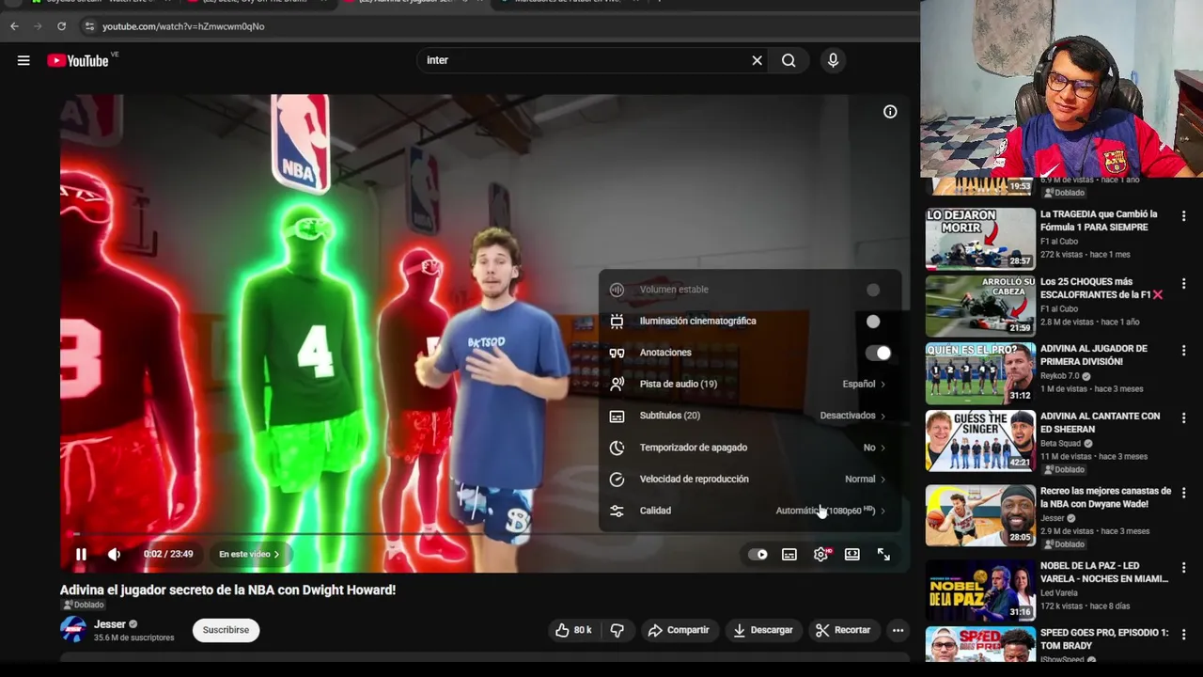
Task: Toggle autoplay switch in player
Action: (758, 554)
